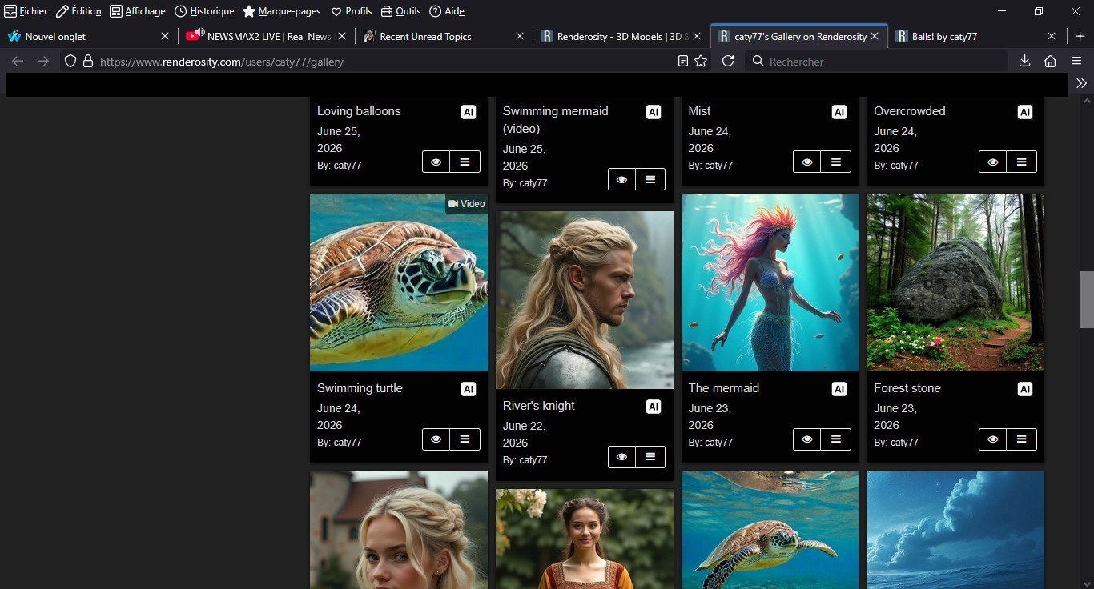
Task: Switch to the NEWSMAX2 LIVE tab
Action: pos(266,36)
